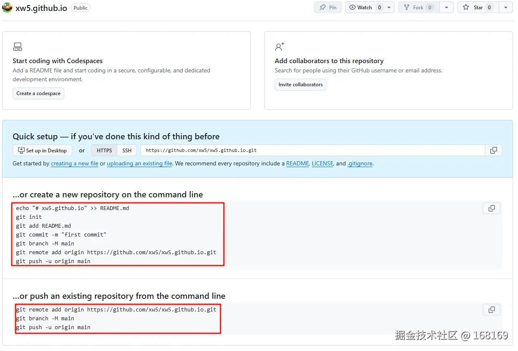Copy the repository URL with the copy icon
This screenshot has height=351, width=518.
point(494,150)
